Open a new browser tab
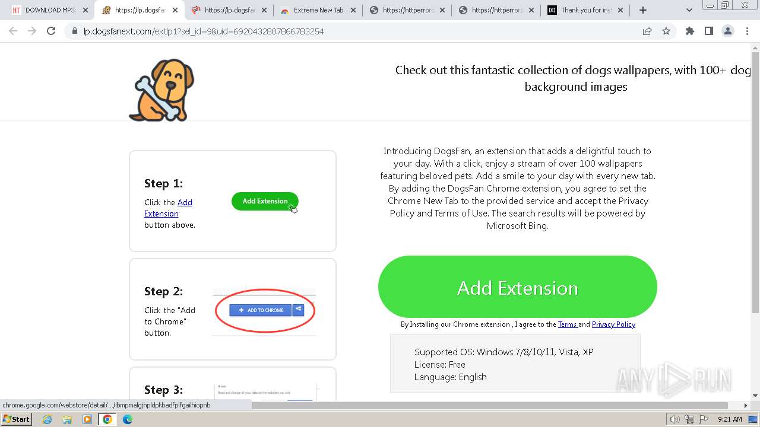This screenshot has height=427, width=760. click(x=642, y=10)
